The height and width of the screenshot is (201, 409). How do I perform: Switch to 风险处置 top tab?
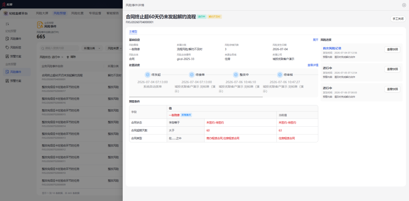click(77, 13)
